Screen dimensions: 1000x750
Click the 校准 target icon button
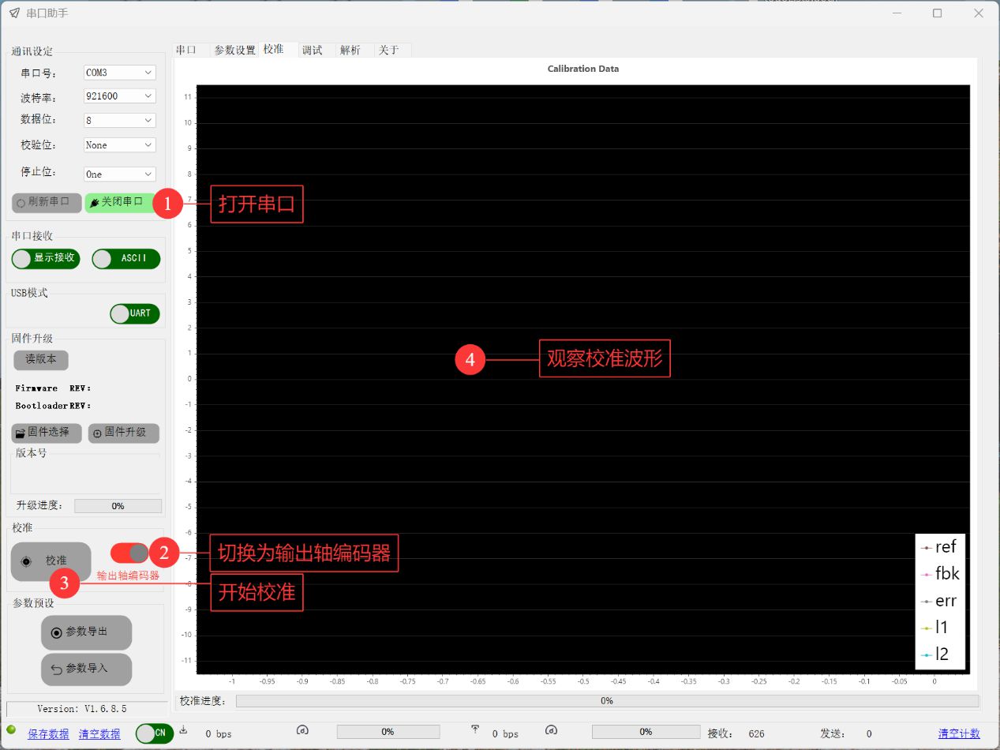(x=51, y=561)
